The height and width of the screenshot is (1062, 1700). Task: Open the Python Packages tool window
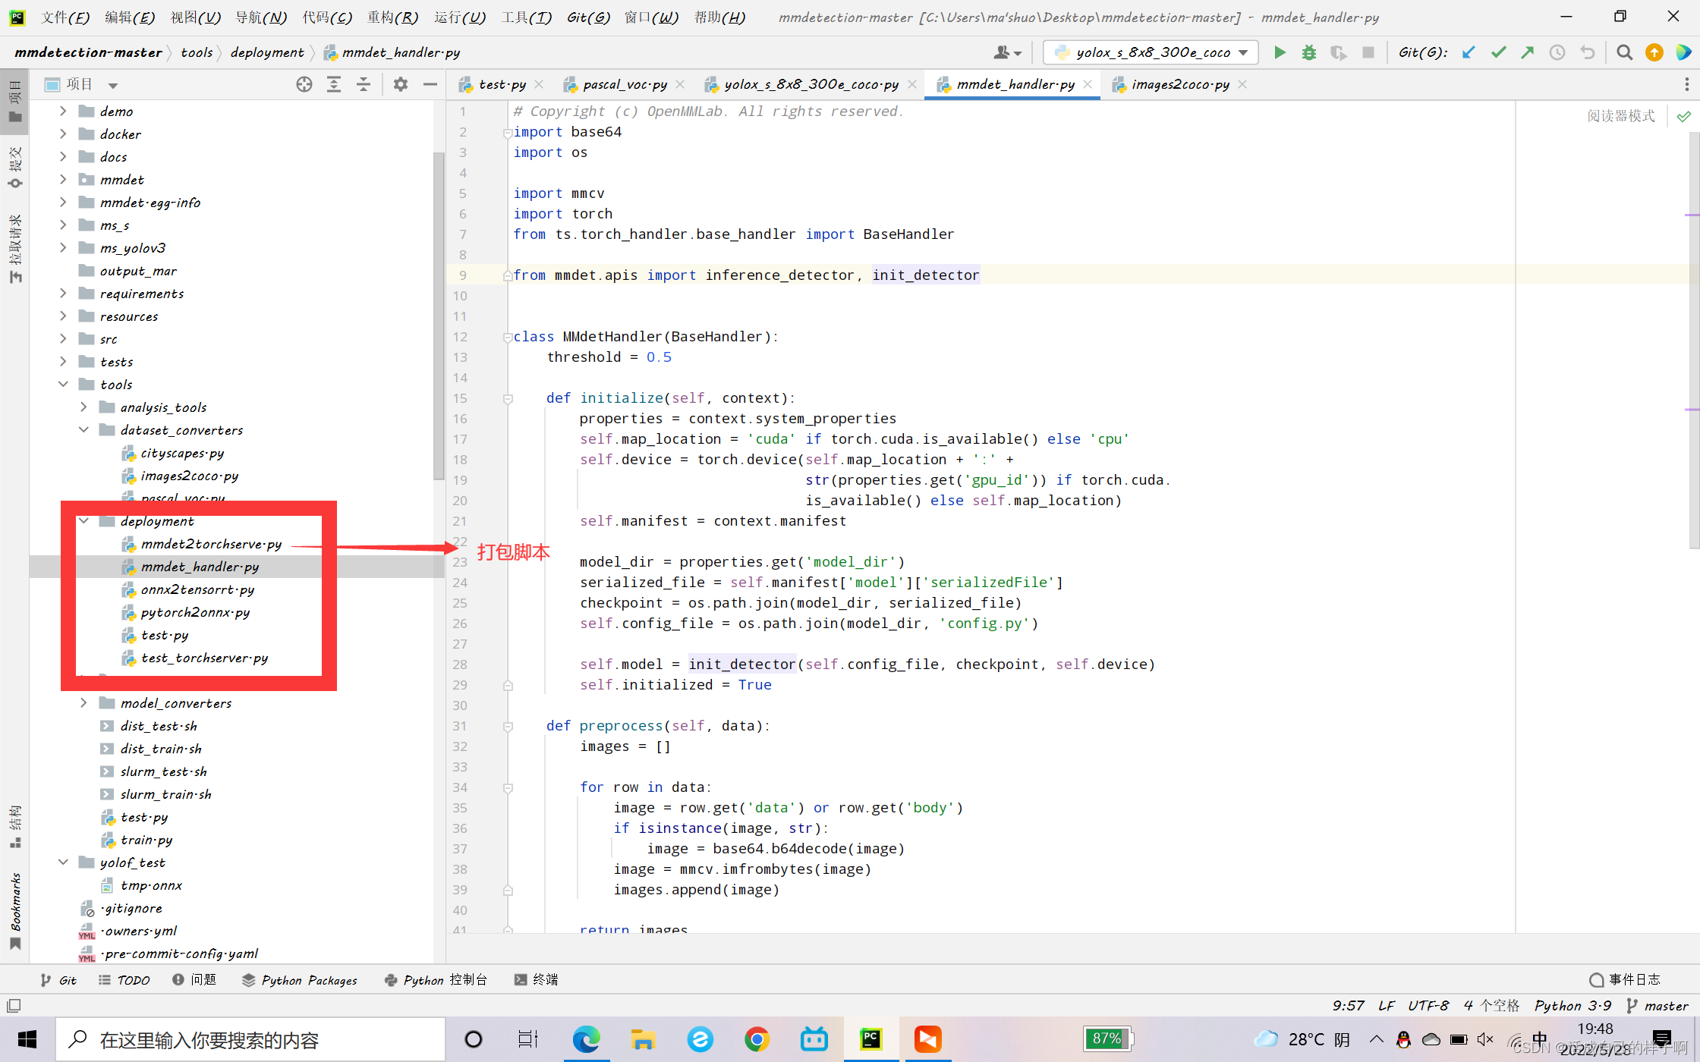300,980
